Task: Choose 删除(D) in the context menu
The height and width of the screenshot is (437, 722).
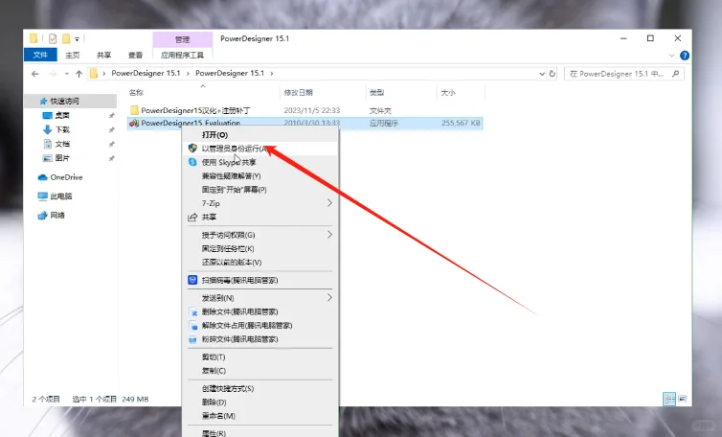Action: [260, 402]
